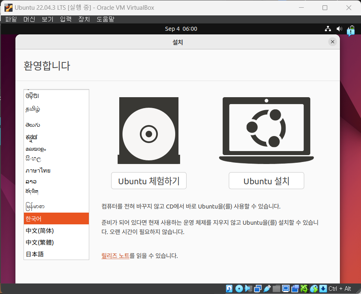The width and height of the screenshot is (361, 294).
Task: Click the green CPU chip status icon
Action: pyautogui.click(x=304, y=288)
